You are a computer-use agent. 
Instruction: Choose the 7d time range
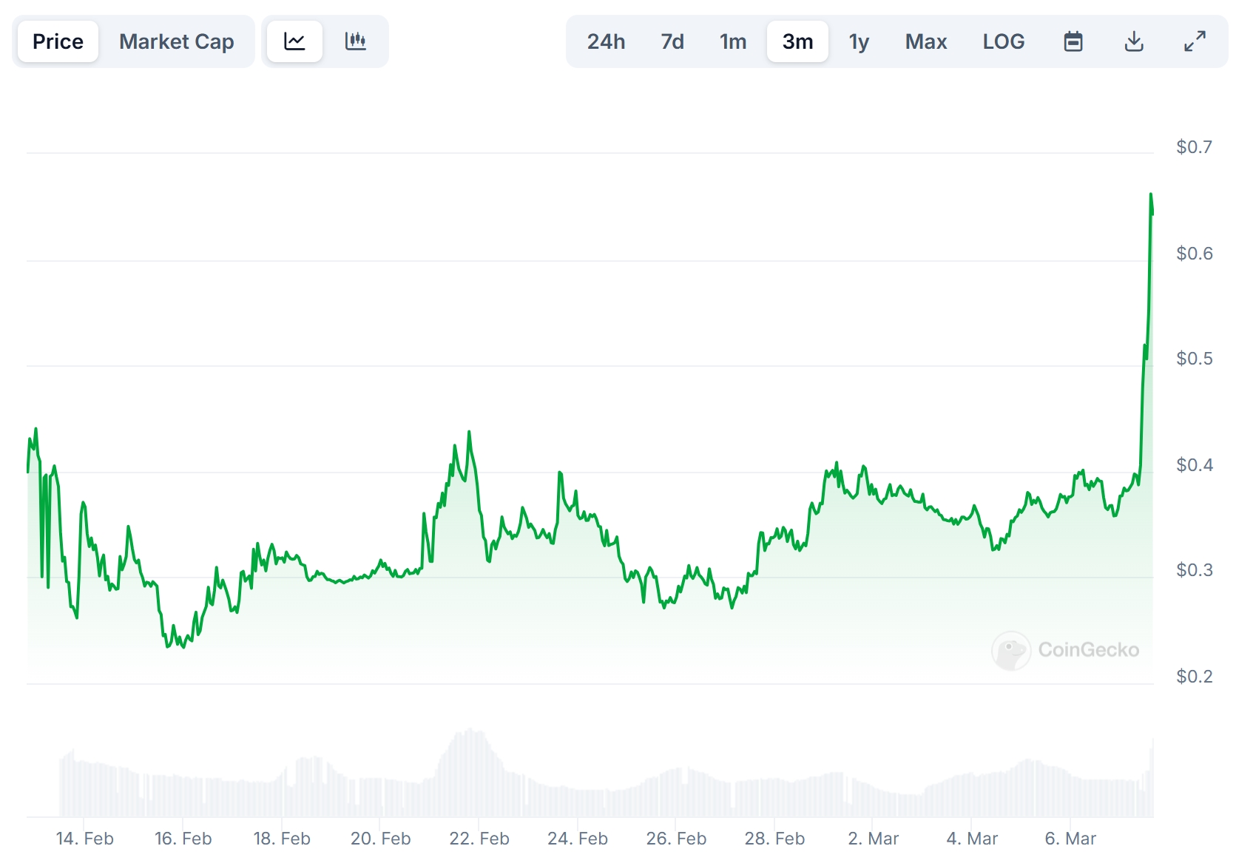pyautogui.click(x=672, y=41)
